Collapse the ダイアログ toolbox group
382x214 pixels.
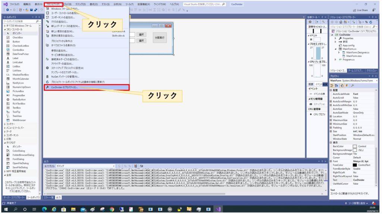click(x=4, y=143)
